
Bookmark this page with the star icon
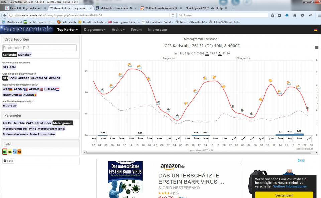[272, 15]
